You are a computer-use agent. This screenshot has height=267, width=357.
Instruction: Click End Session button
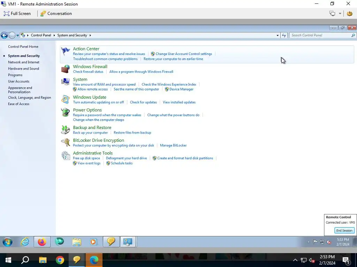344,230
